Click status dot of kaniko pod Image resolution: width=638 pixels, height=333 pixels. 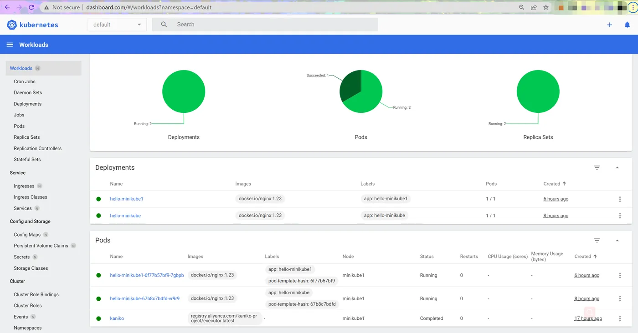[98, 318]
